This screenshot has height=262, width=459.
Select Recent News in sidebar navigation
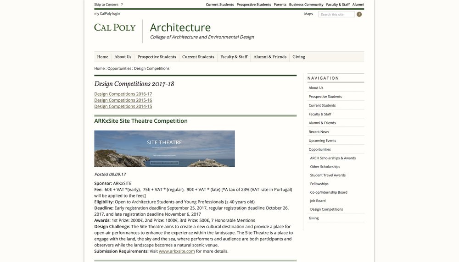(x=319, y=131)
